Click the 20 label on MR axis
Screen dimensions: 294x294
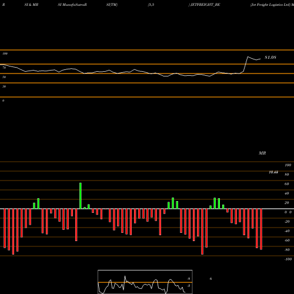coord(286,203)
